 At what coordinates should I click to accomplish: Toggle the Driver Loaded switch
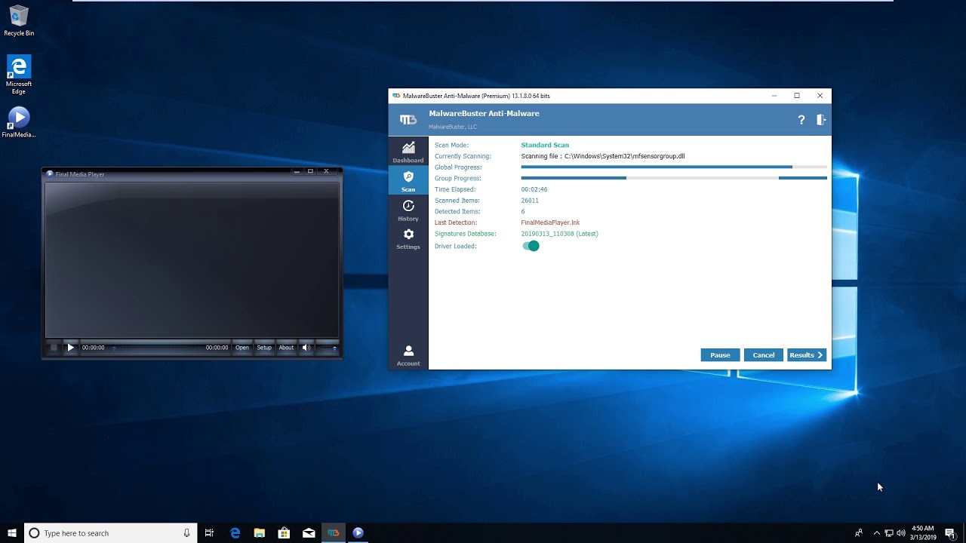pyautogui.click(x=531, y=246)
